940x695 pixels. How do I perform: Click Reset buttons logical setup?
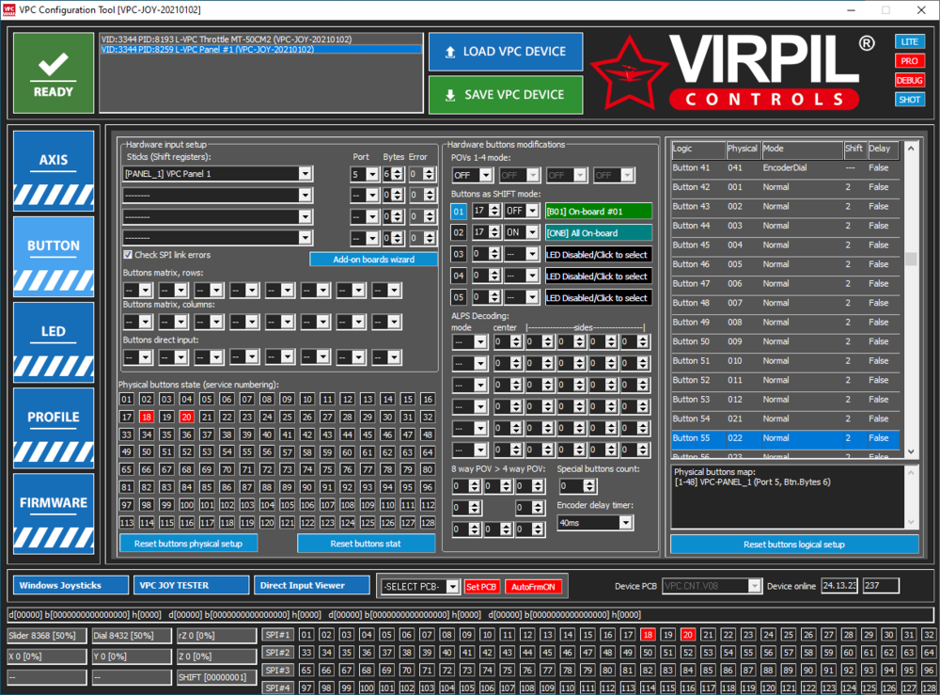tap(794, 544)
